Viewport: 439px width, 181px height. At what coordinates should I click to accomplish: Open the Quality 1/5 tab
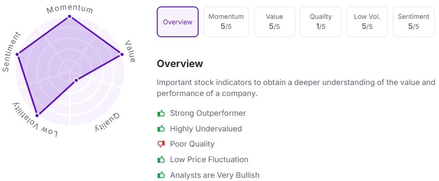click(320, 22)
